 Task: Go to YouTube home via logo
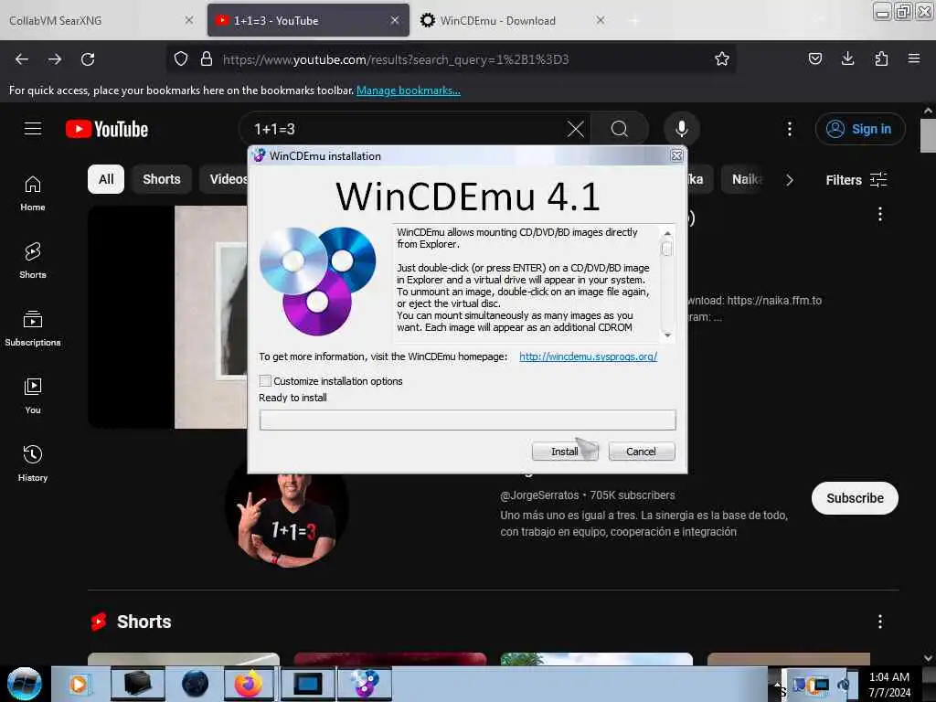click(x=107, y=129)
